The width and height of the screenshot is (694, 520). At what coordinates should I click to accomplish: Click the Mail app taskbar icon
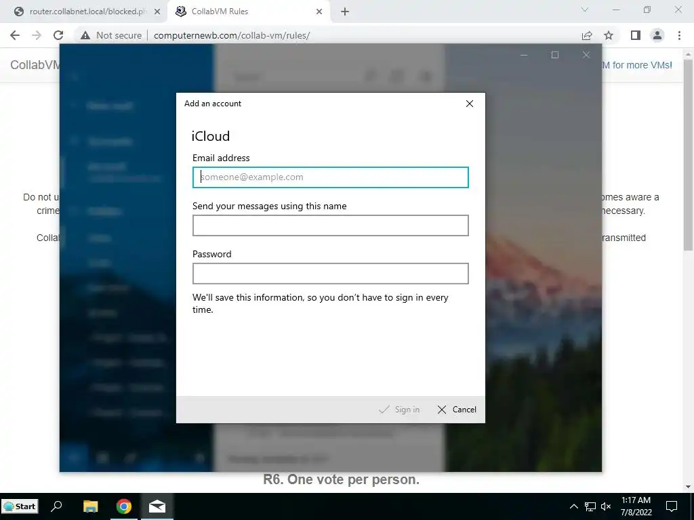[157, 506]
